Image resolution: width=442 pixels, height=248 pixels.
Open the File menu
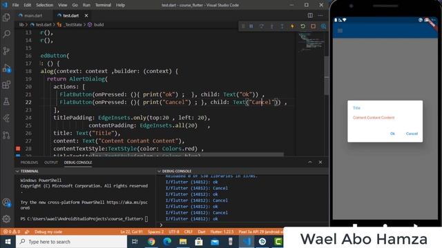(x=15, y=5)
